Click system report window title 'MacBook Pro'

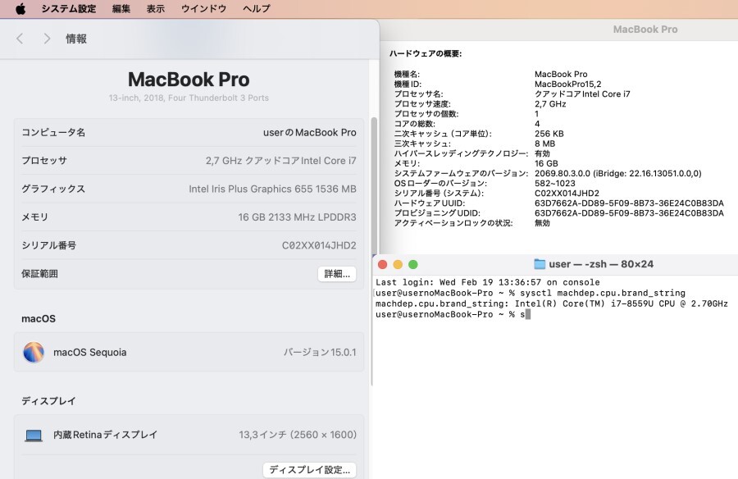(645, 30)
